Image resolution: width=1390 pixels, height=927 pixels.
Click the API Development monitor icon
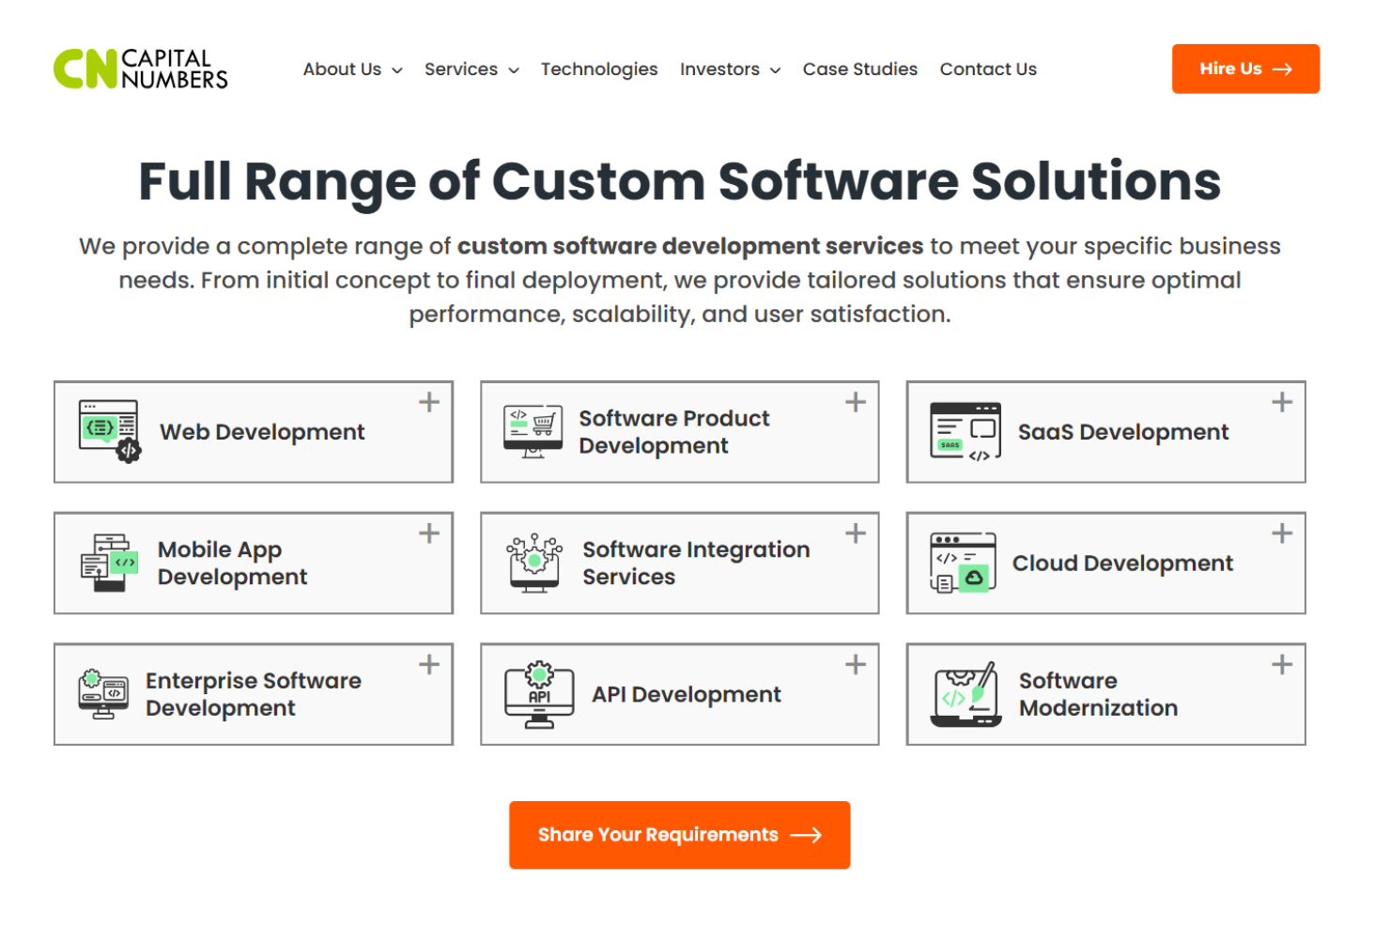pyautogui.click(x=539, y=694)
